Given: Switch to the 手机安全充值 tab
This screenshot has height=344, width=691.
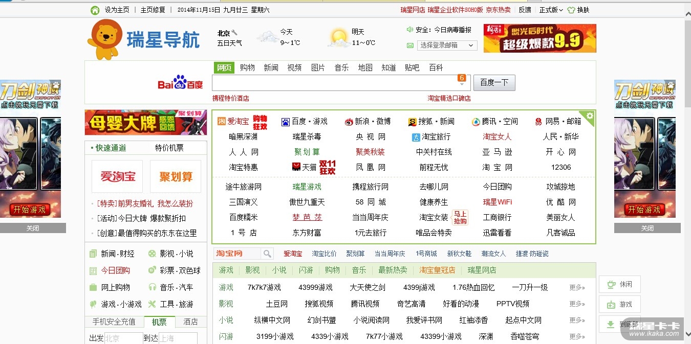Looking at the screenshot, I should (114, 322).
